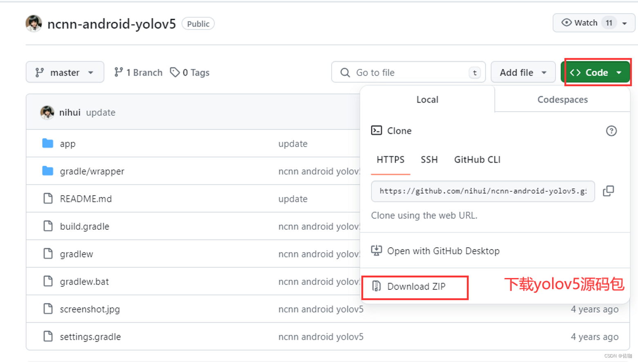
Task: Click the README.md file icon
Action: tap(48, 199)
